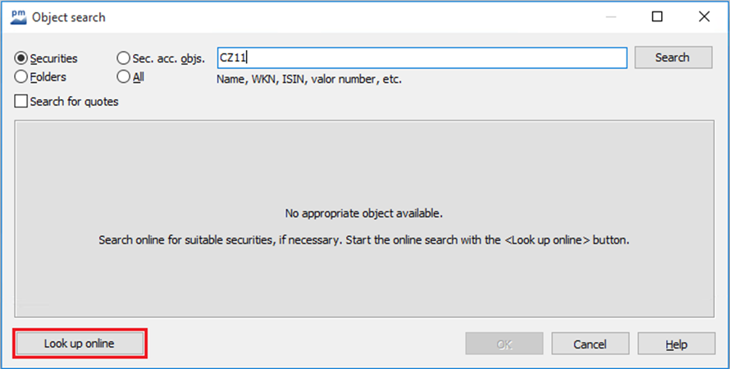Screen dimensions: 730x369
Task: Click the Object search title bar text
Action: coord(69,17)
